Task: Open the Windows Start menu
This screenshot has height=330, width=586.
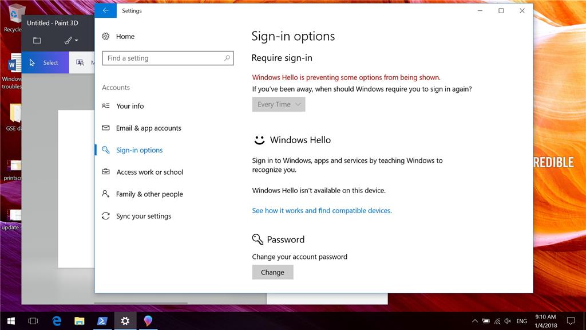Action: [11, 321]
